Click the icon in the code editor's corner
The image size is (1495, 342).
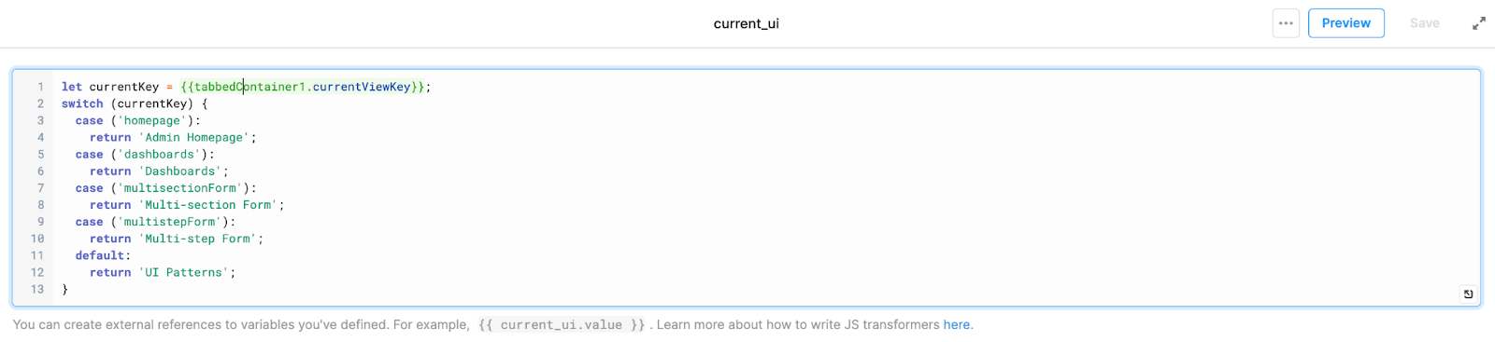(x=1468, y=294)
